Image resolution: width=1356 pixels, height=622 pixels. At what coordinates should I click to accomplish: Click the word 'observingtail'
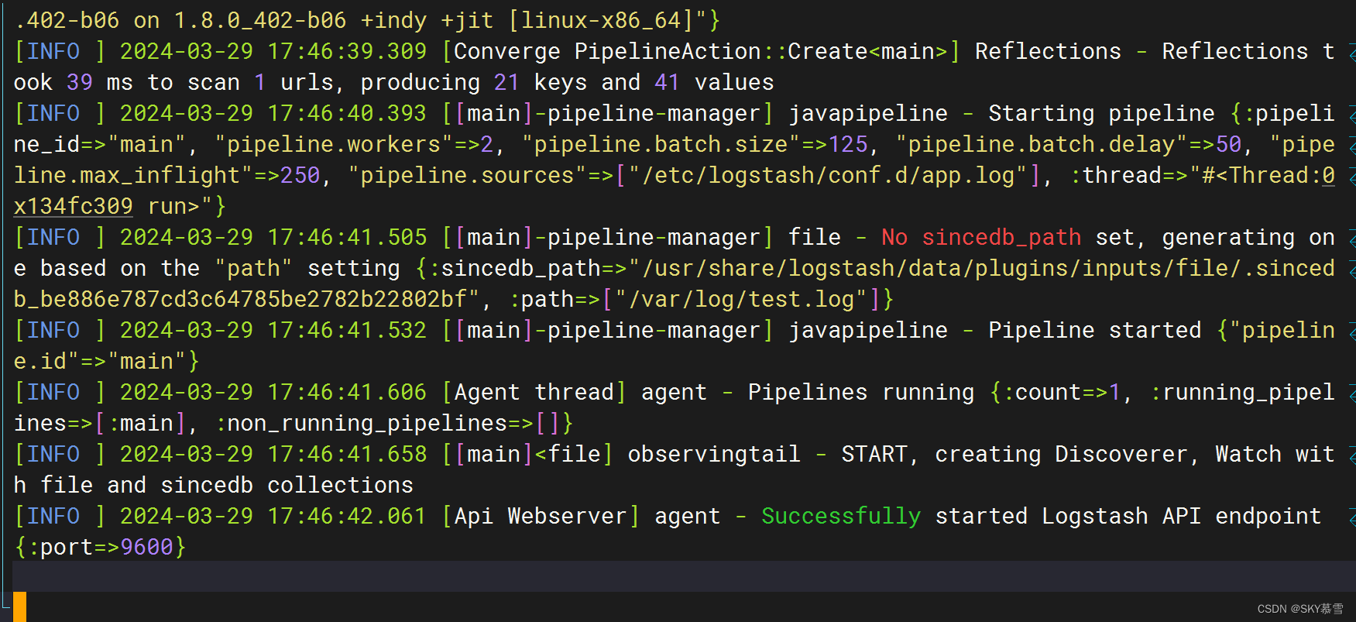[714, 454]
